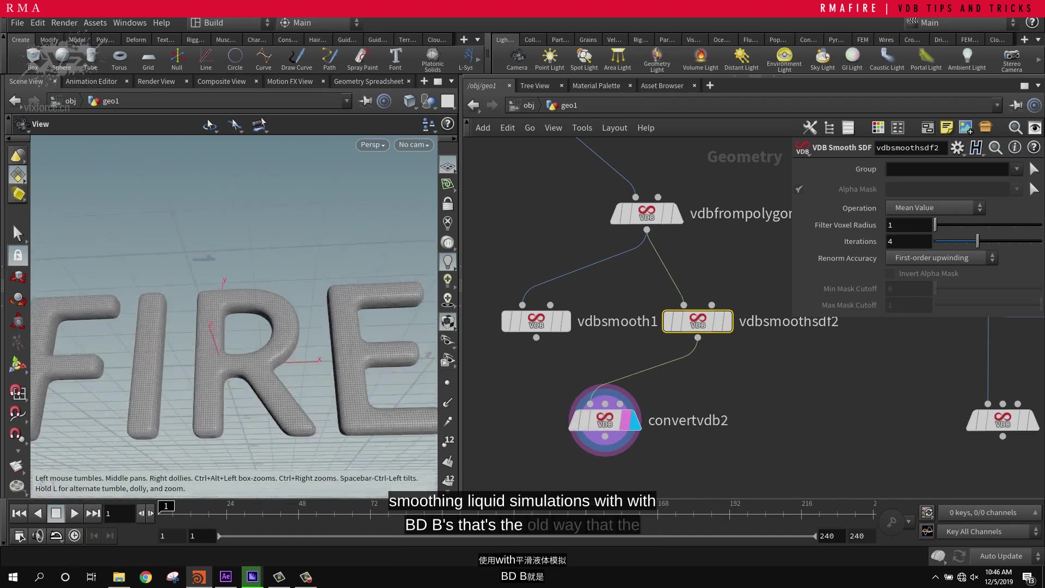Select the Geometry Light tool icon
The image size is (1045, 588).
[x=656, y=56]
